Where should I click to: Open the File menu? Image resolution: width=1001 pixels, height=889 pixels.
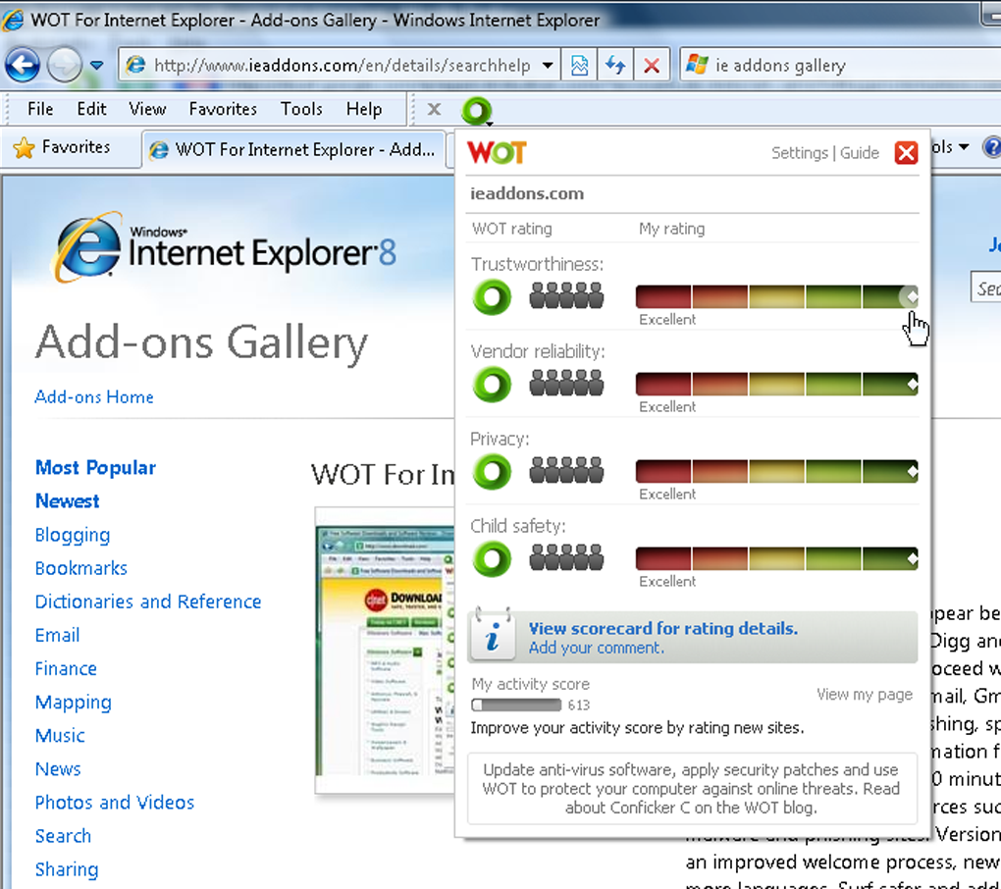tap(40, 109)
